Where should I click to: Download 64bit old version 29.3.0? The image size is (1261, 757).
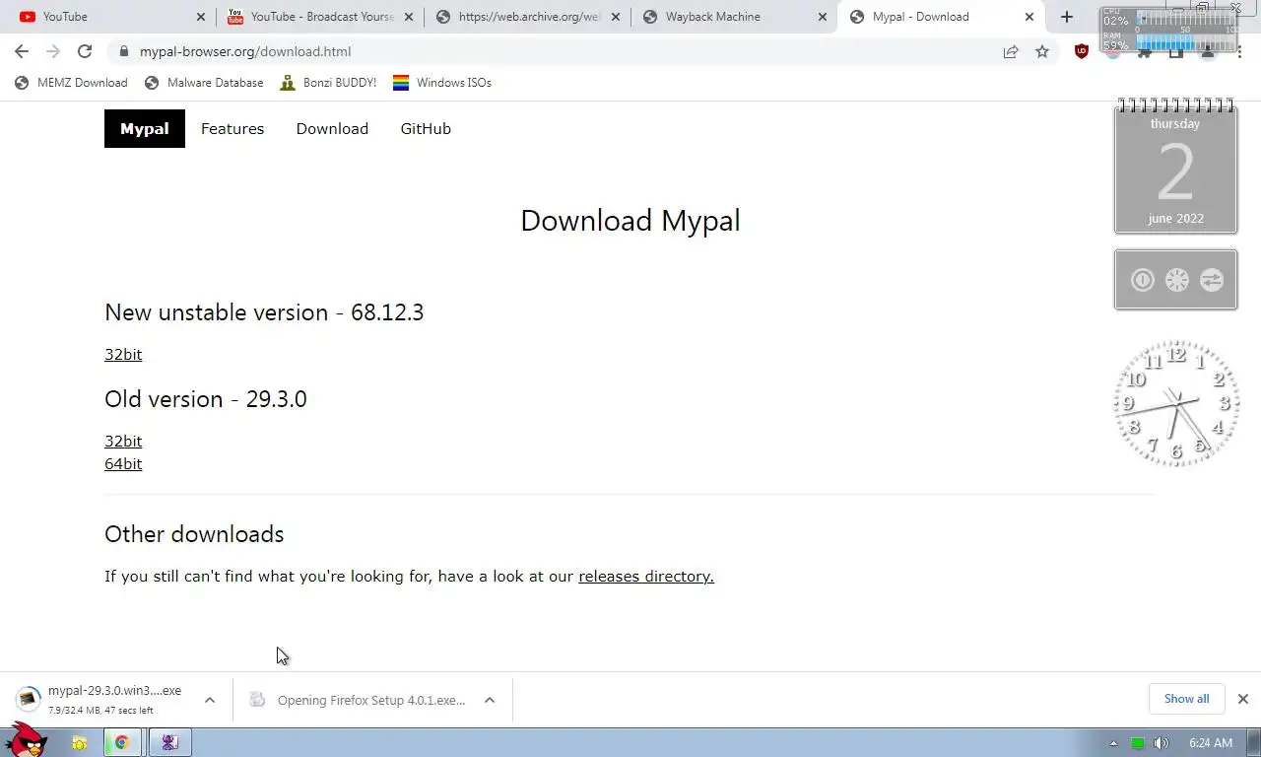click(123, 464)
